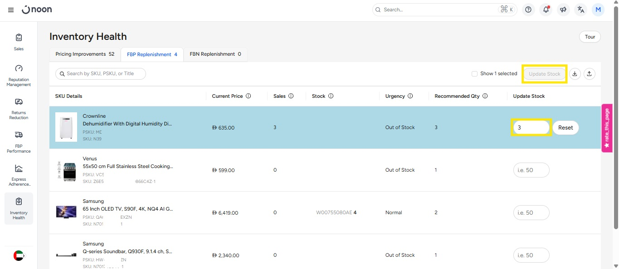Go to Returns Reduction in the sidebar

pyautogui.click(x=19, y=108)
